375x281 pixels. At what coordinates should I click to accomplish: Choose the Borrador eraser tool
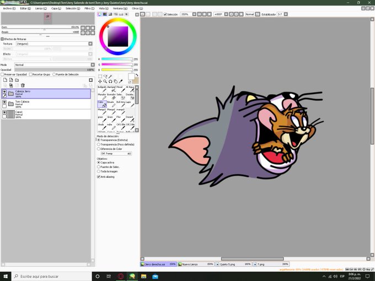pyautogui.click(x=111, y=96)
